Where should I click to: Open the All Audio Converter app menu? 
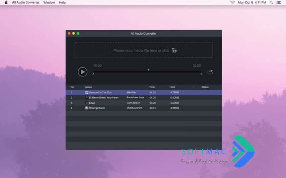pyautogui.click(x=26, y=2)
